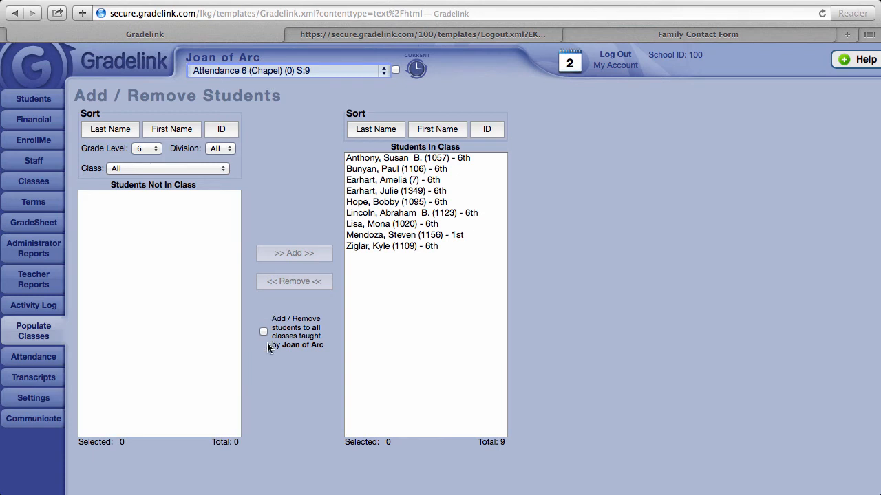Image resolution: width=881 pixels, height=495 pixels.
Task: Open EnrollMe in the sidebar
Action: click(x=33, y=140)
